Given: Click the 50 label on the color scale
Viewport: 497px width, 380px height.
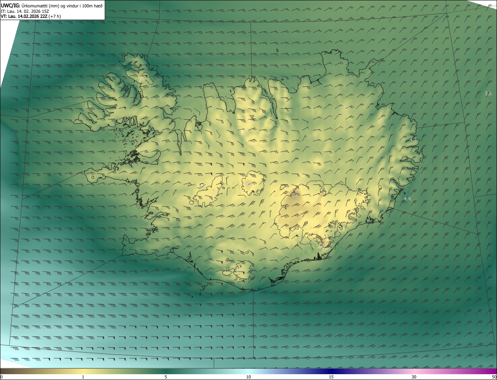Looking at the screenshot, I should (494, 377).
